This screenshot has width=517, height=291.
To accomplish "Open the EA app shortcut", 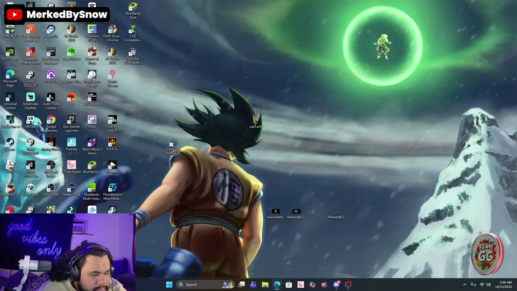I will point(71,100).
